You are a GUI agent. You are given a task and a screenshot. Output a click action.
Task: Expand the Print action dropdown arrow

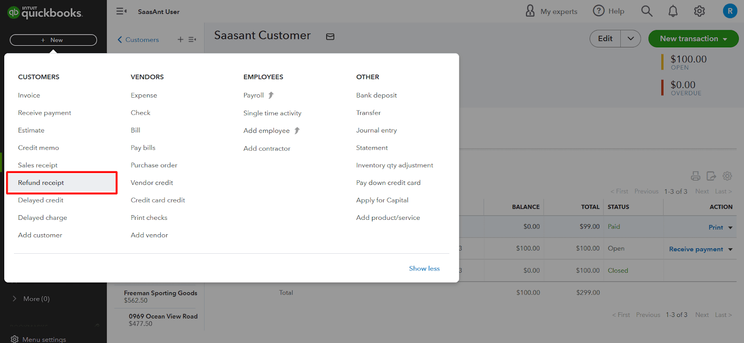click(x=731, y=228)
